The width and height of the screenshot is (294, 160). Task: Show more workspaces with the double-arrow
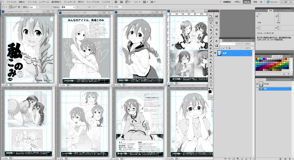point(261,2)
